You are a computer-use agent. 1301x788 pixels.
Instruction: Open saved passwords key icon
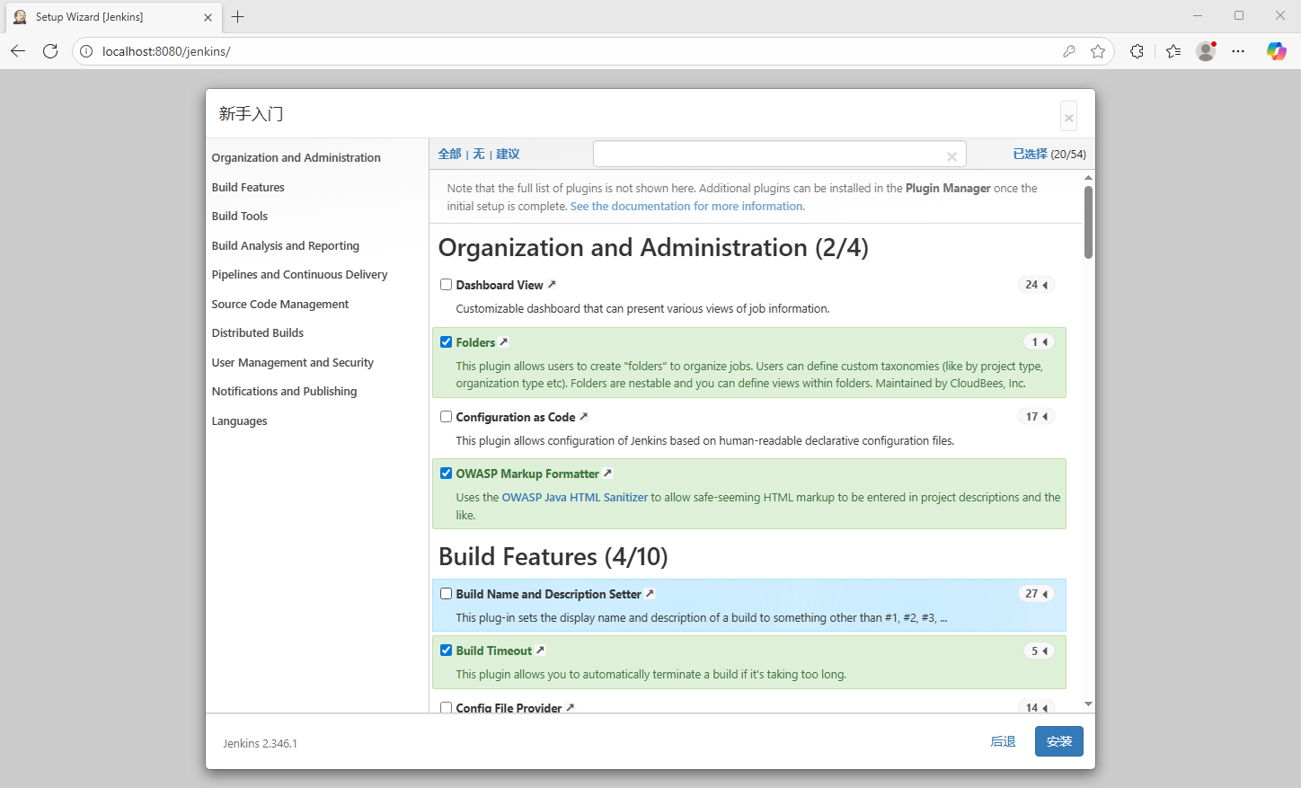coord(1069,51)
